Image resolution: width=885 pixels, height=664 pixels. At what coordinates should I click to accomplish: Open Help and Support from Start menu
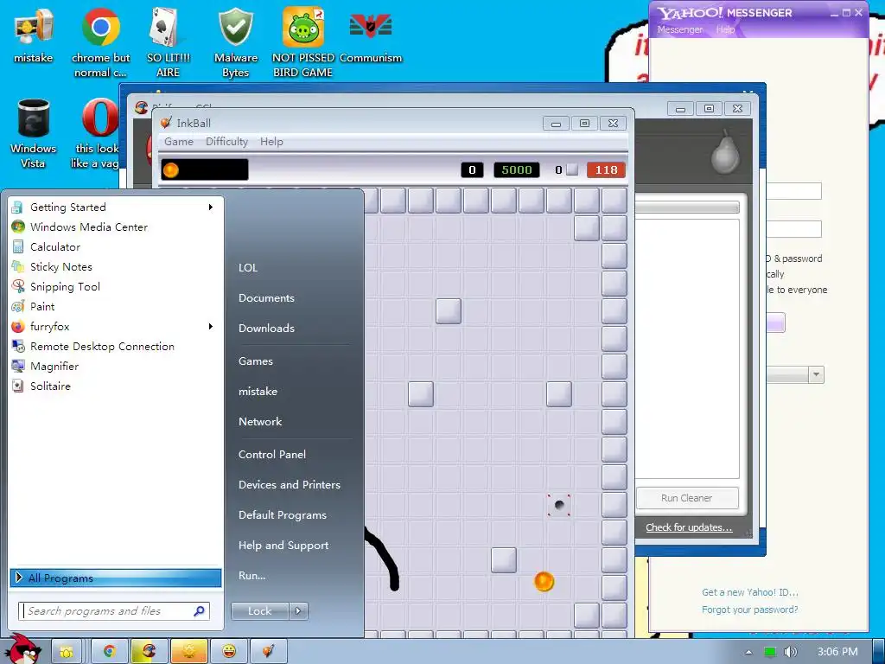(x=283, y=546)
